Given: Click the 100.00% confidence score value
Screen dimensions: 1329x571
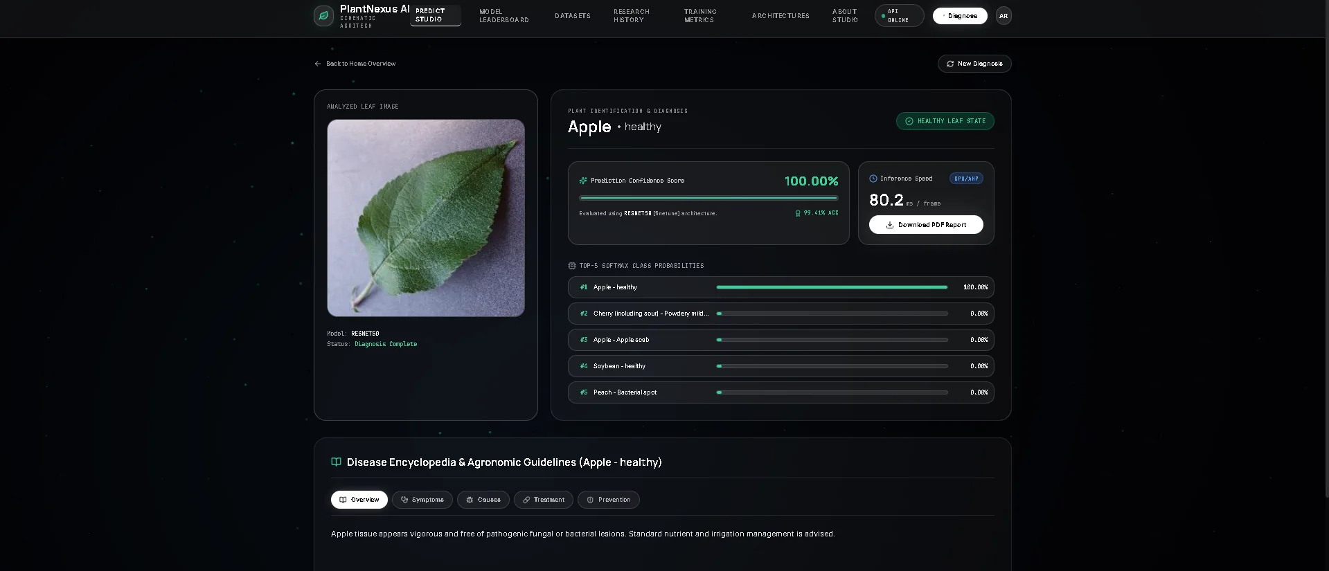Looking at the screenshot, I should [811, 181].
